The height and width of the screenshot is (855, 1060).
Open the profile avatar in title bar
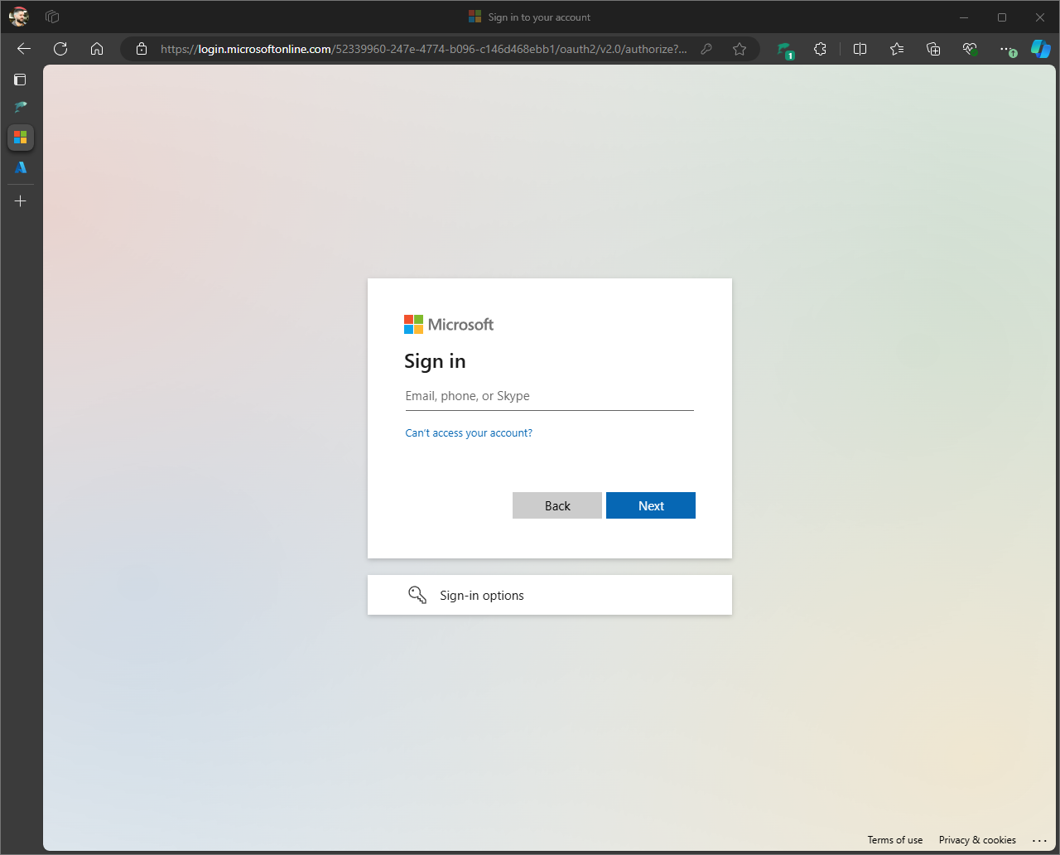tap(19, 17)
